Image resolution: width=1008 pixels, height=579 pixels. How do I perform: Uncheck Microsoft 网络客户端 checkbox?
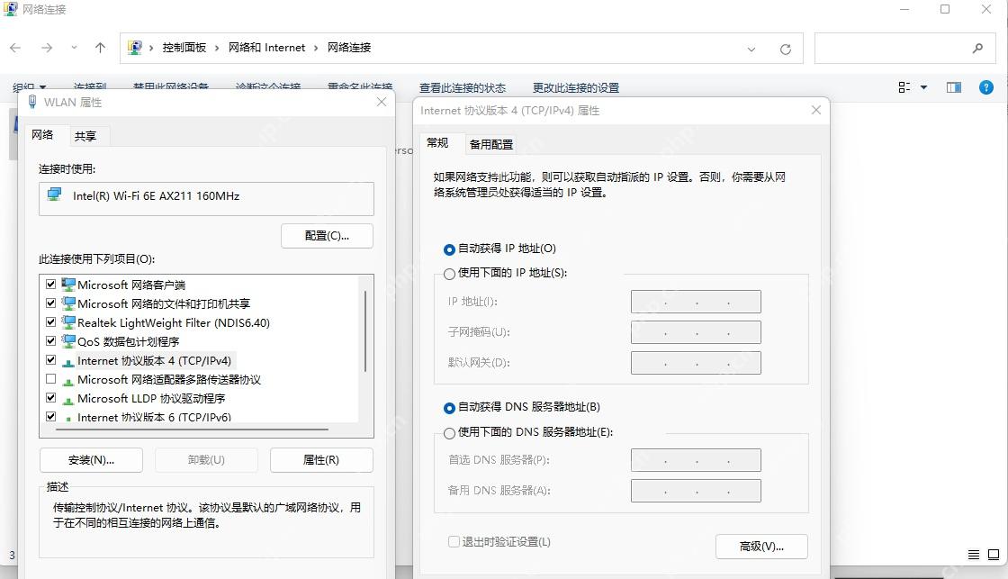click(x=50, y=284)
